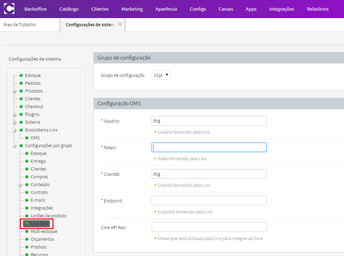Collapse the Configurações por grupo node

pos(14,146)
